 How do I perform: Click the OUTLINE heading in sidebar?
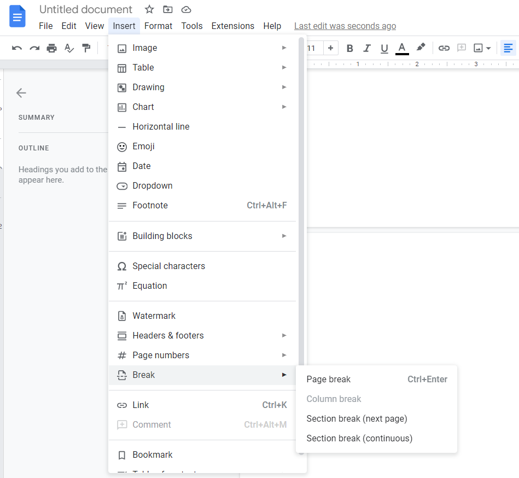[x=34, y=148]
